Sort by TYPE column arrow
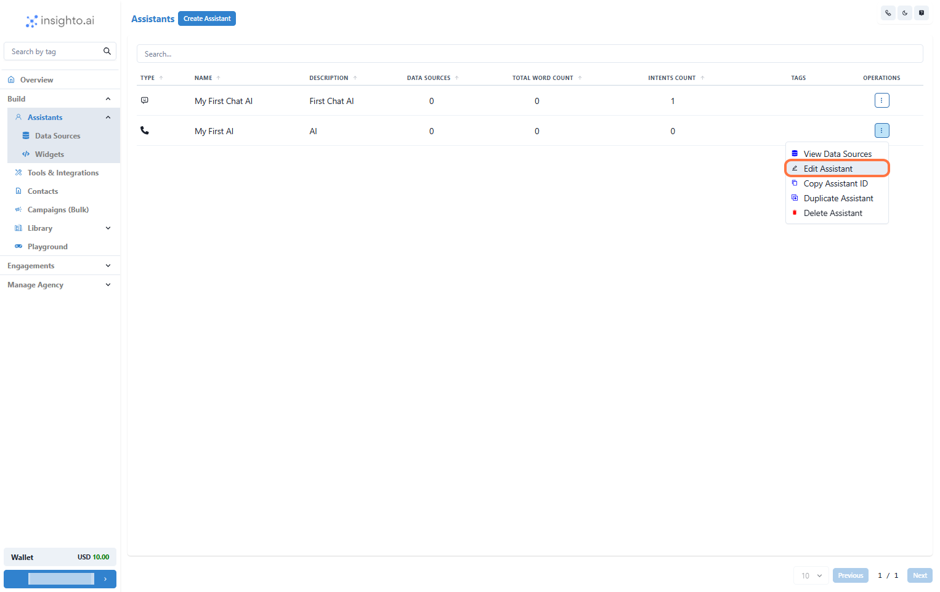940x592 pixels. click(x=161, y=78)
